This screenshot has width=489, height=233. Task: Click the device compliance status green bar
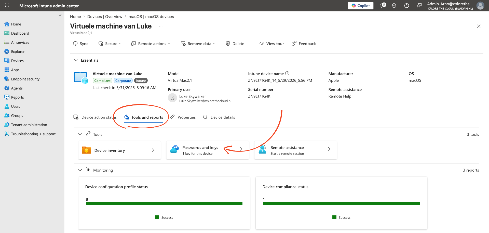[x=341, y=203]
